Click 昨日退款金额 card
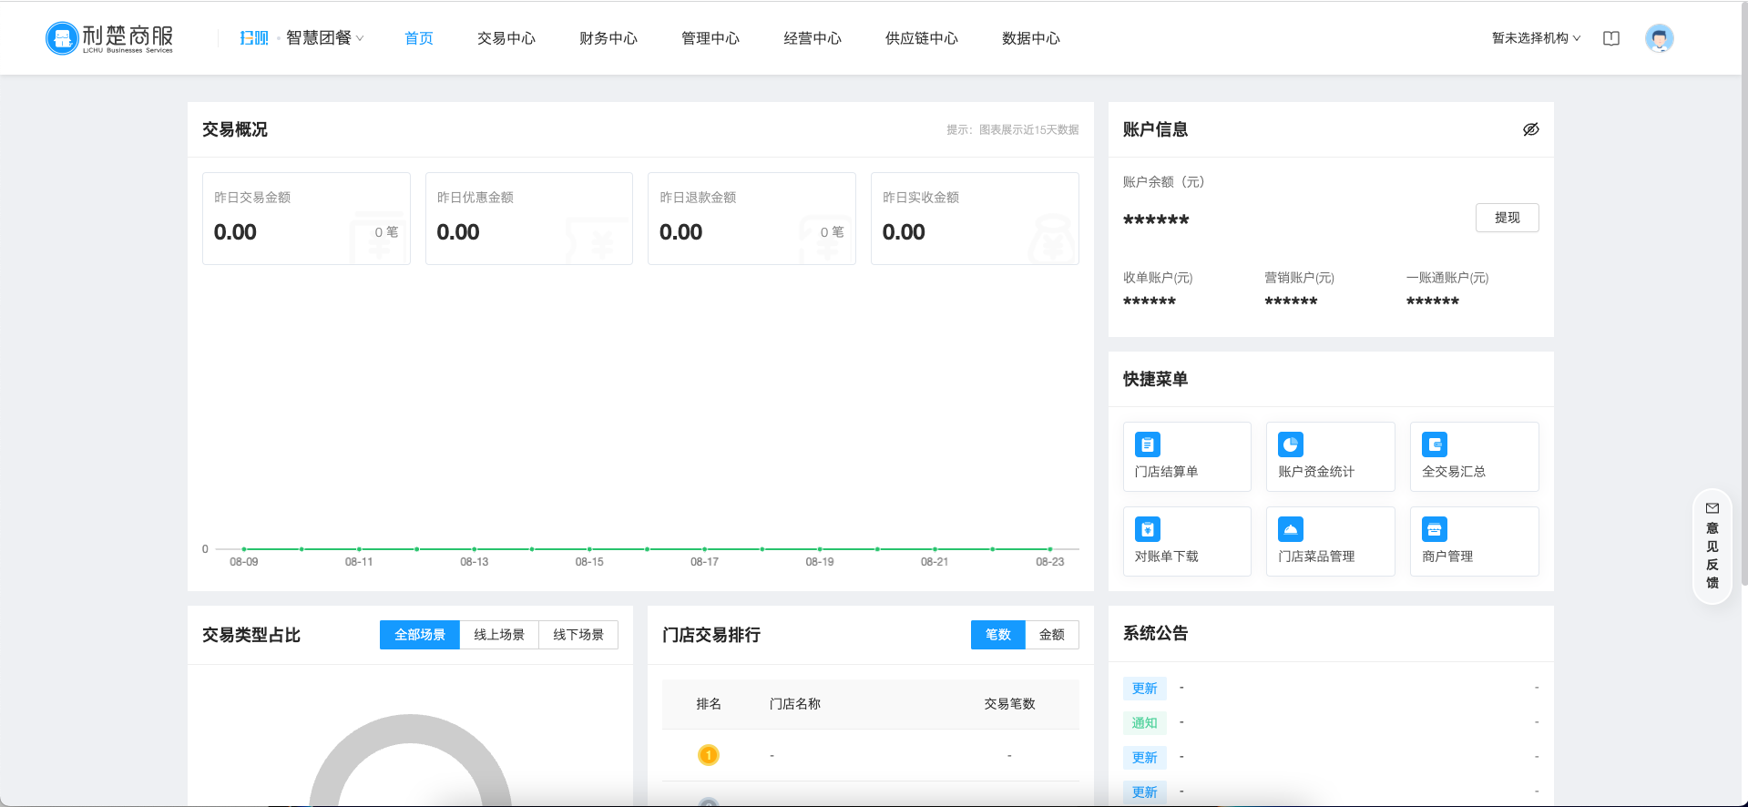The height and width of the screenshot is (807, 1748). pos(751,219)
